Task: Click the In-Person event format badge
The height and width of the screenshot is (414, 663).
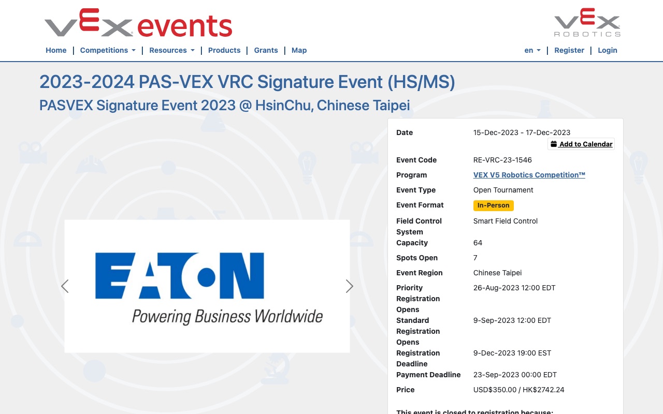Action: pos(494,205)
